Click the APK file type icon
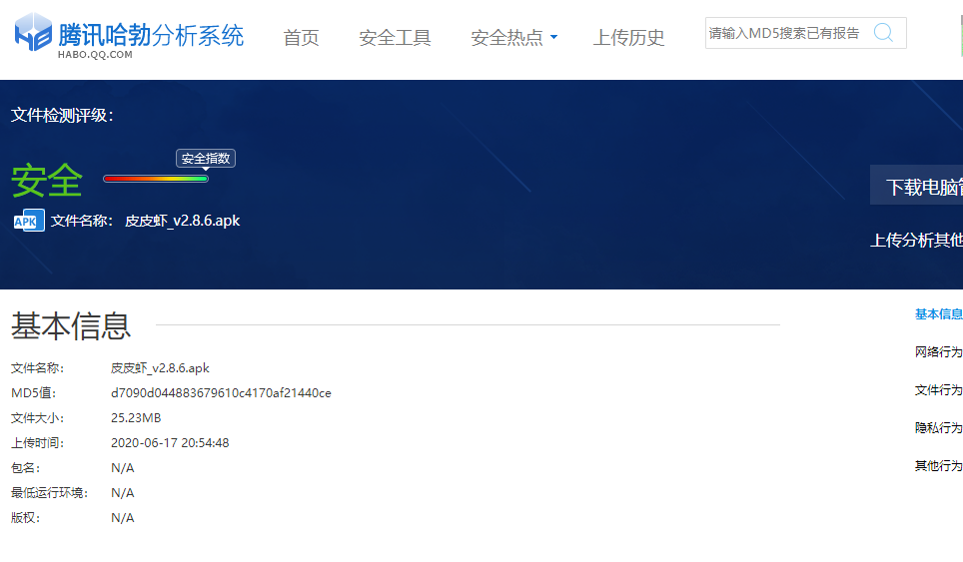The image size is (963, 562). click(29, 221)
